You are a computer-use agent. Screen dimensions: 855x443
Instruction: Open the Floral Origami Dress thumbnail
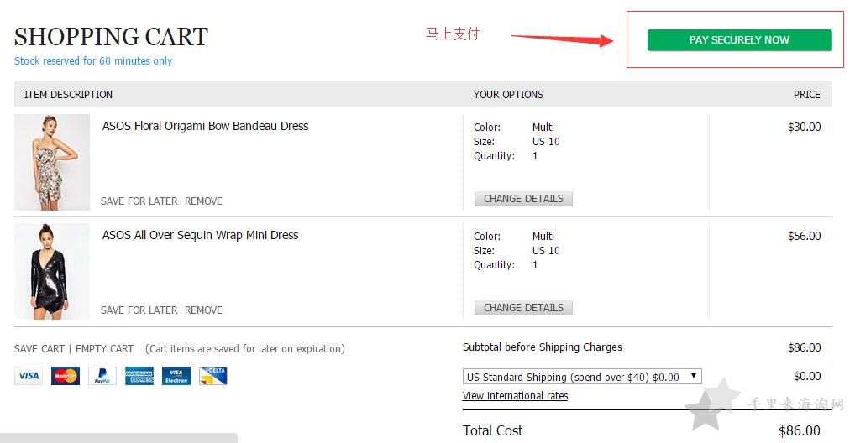coord(52,163)
